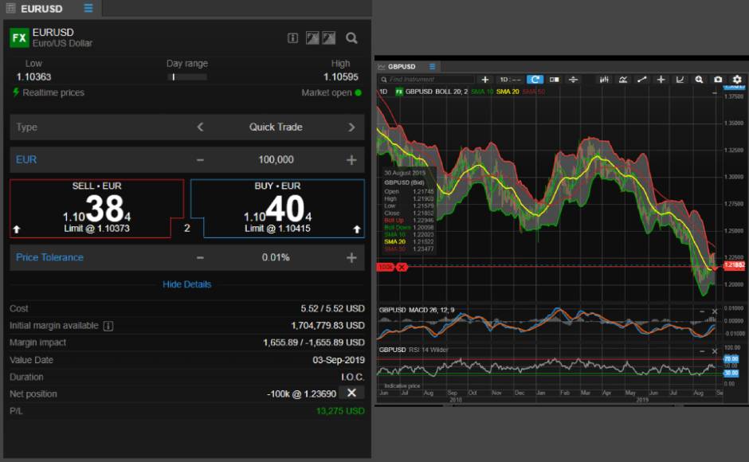This screenshot has width=749, height=462.
Task: Click the 03-Sep-2019 value date
Action: click(x=339, y=360)
